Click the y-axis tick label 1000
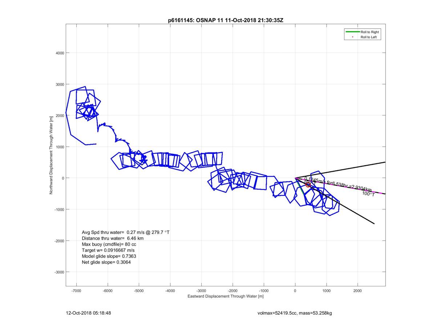Image resolution: width=436 pixels, height=322 pixels. (60, 147)
